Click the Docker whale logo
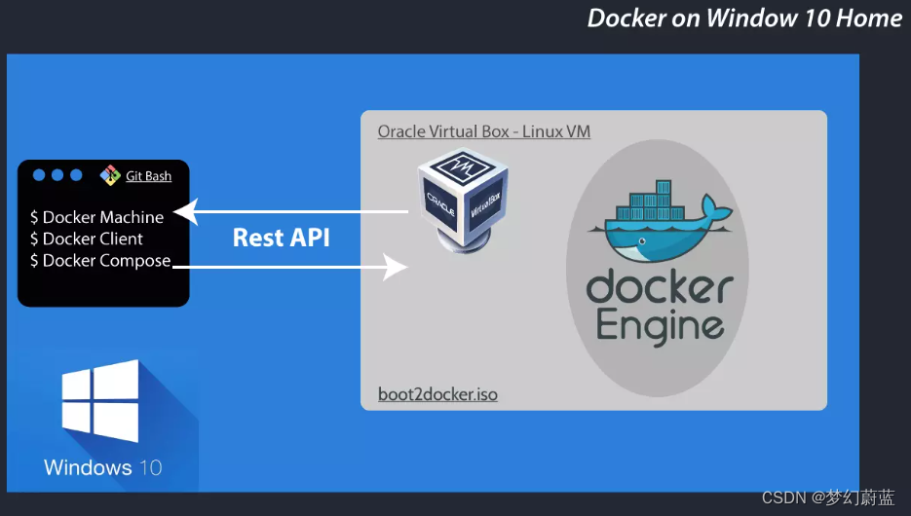This screenshot has width=911, height=516. (661, 221)
